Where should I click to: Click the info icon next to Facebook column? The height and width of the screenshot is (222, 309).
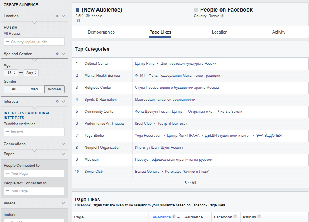(x=235, y=216)
